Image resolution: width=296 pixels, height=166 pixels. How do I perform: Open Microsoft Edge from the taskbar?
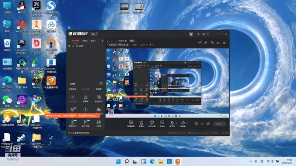[152, 162]
